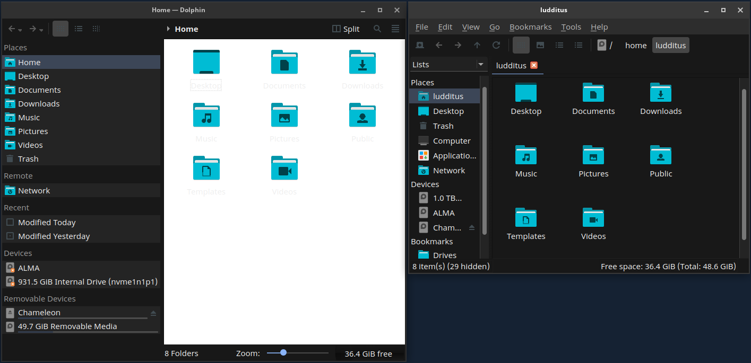Reload the ludditus folder view
Image resolution: width=751 pixels, height=363 pixels.
[x=496, y=45]
